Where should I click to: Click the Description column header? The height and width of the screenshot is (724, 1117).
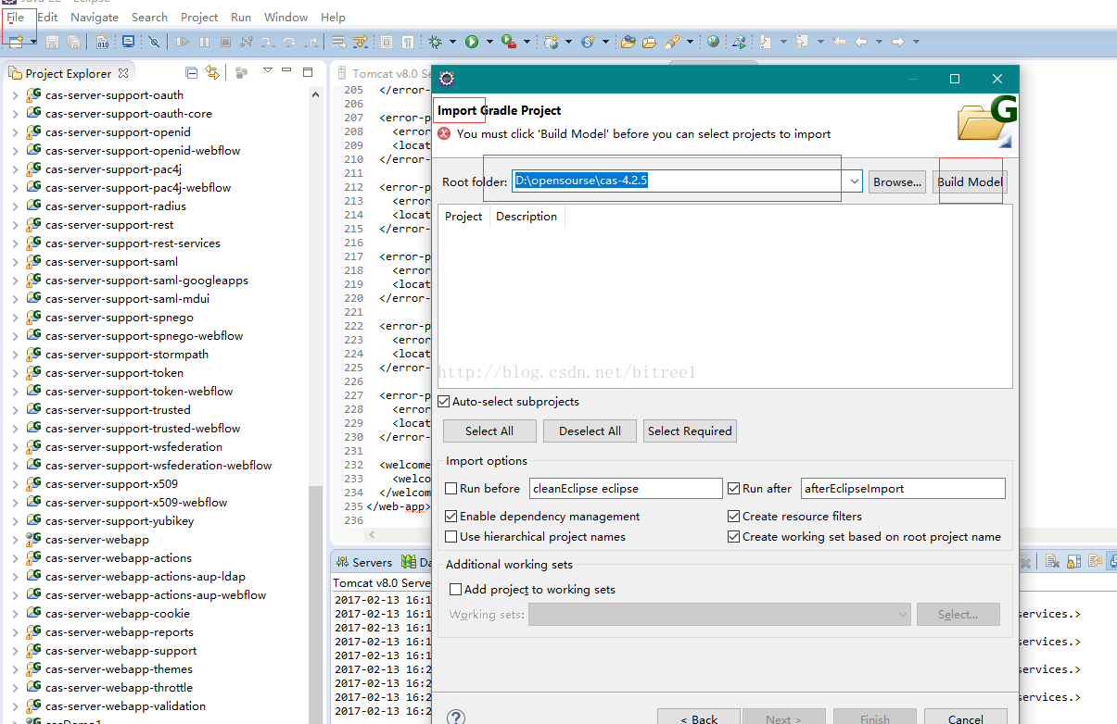pos(527,217)
